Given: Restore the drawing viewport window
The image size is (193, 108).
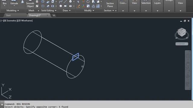Looking at the screenshot, I should tap(185, 21).
